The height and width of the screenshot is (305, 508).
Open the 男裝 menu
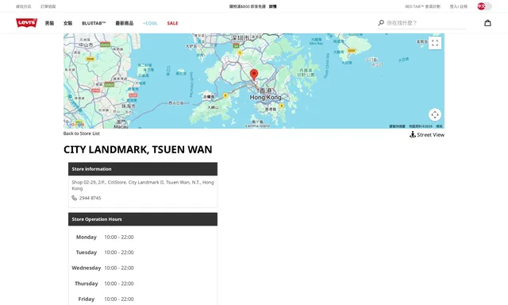(49, 23)
